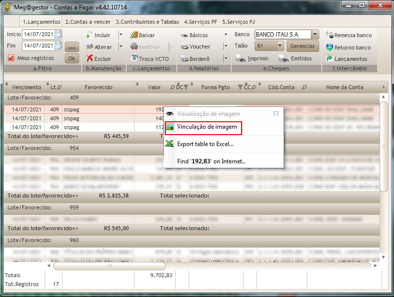Click the Retorno banco icon
This screenshot has width=394, height=297.
[330, 47]
